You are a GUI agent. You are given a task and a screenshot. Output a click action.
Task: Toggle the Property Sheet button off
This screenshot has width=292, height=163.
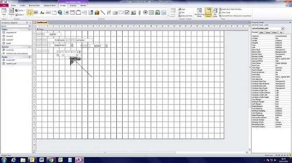pyautogui.click(x=208, y=12)
